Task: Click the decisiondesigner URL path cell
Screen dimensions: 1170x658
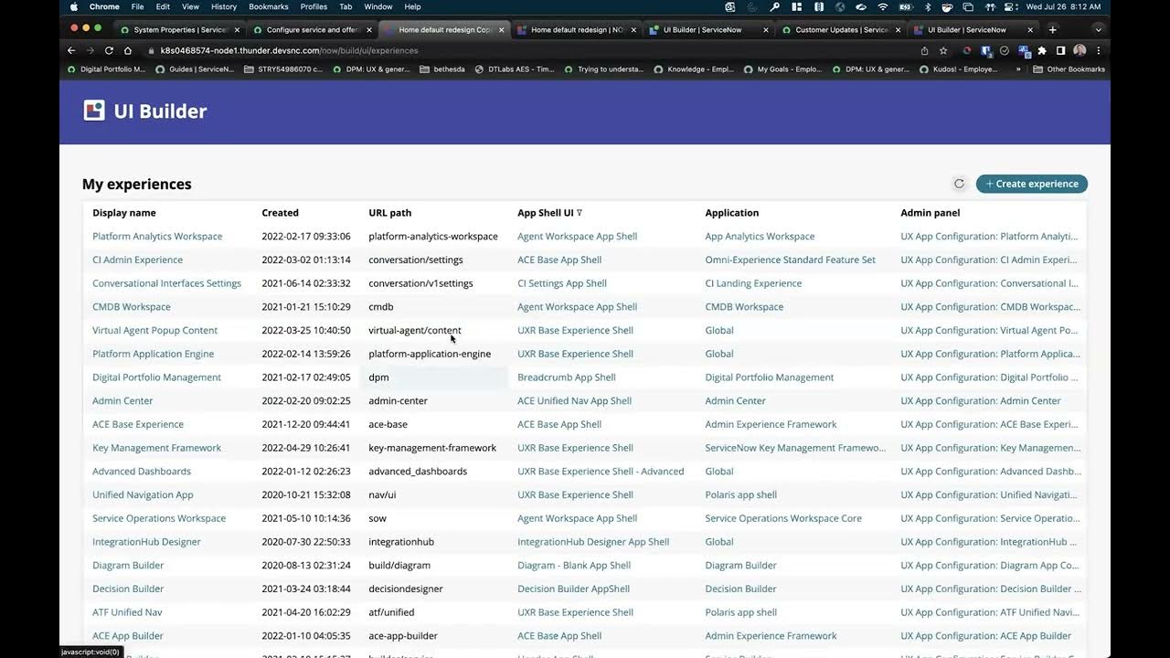Action: pos(406,589)
